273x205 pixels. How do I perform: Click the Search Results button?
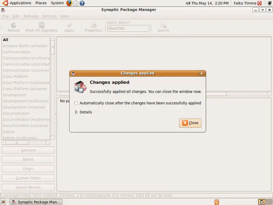point(28,187)
